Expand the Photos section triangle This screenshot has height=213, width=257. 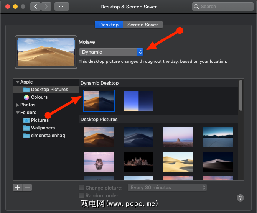[x=18, y=105]
